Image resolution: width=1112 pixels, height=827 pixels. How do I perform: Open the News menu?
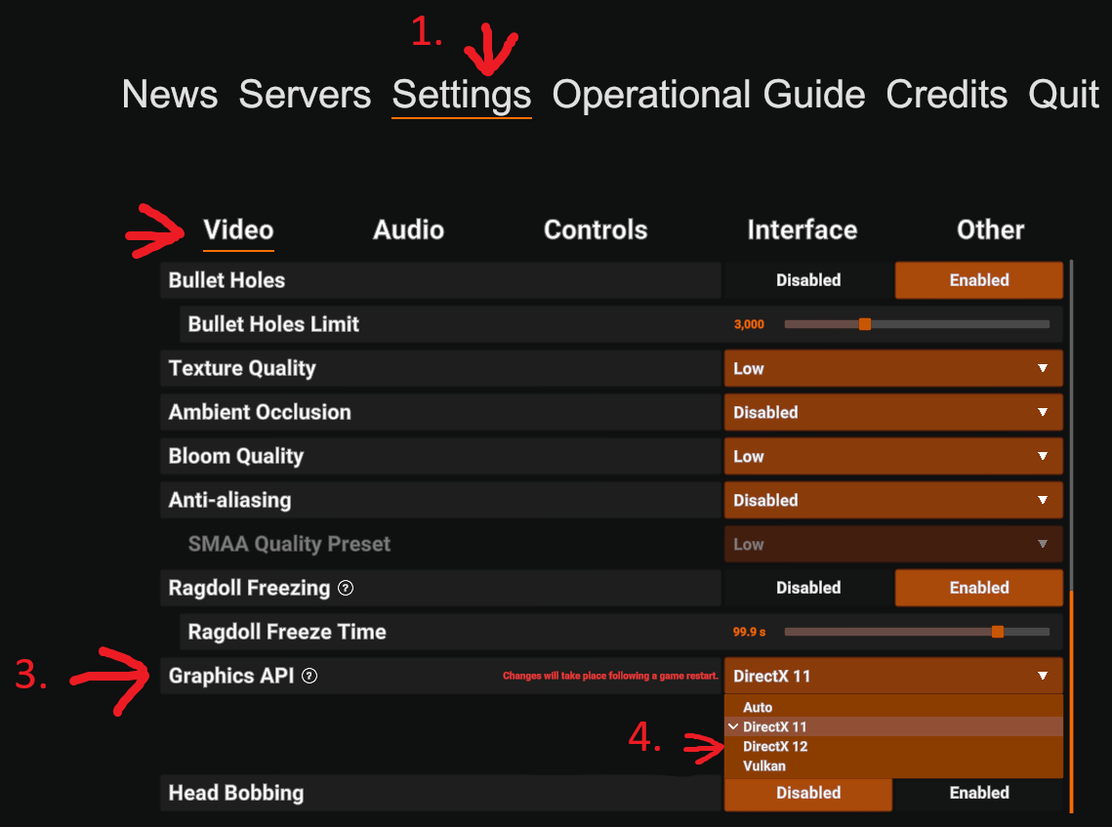(170, 95)
